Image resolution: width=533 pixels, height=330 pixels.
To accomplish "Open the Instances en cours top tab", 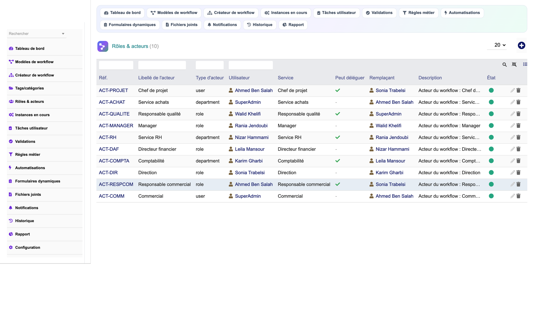I will click(286, 13).
